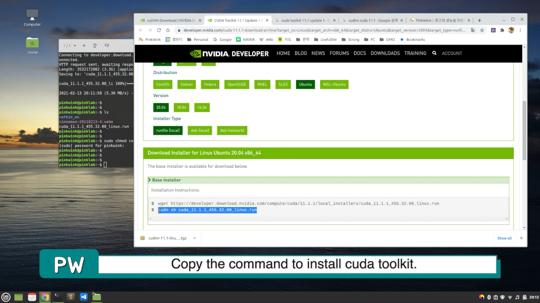The width and height of the screenshot is (540, 303).
Task: Open Bluetooth tray icon
Action: click(x=489, y=297)
